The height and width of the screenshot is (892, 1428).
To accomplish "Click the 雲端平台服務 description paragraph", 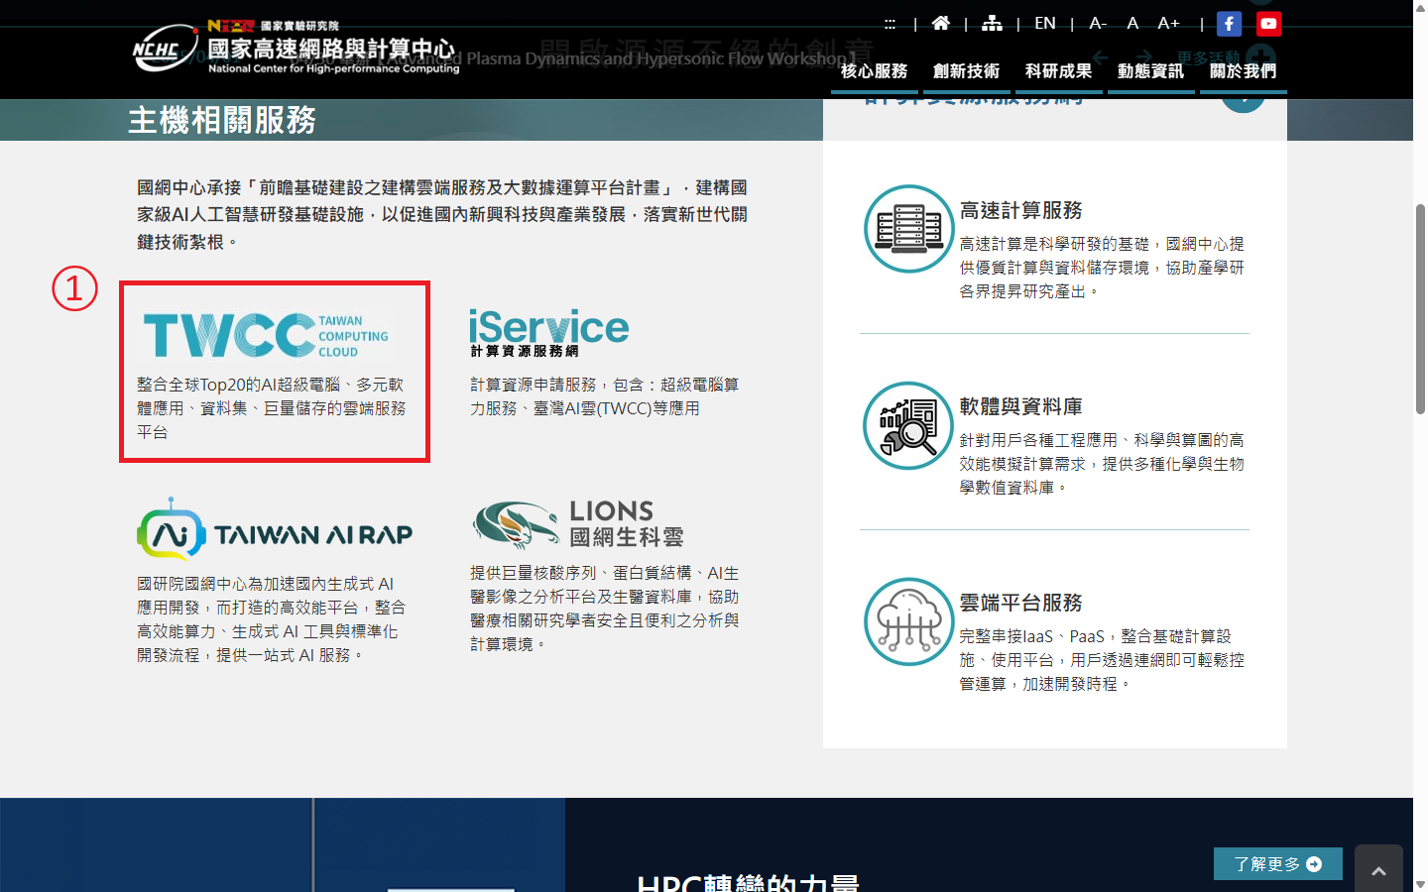I will pos(1102,660).
